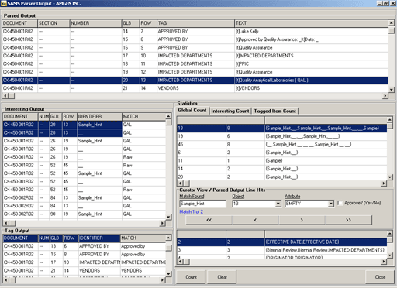The width and height of the screenshot is (397, 288).
Task: Open the Attribute dropdown showing EMPTY
Action: (x=331, y=204)
